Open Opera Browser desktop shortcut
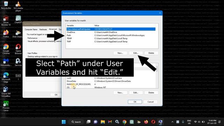224x126 pixels. [18, 49]
